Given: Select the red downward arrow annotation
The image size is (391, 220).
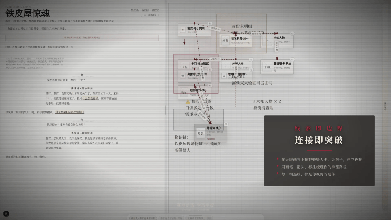Looking at the screenshot, I should click(184, 42).
